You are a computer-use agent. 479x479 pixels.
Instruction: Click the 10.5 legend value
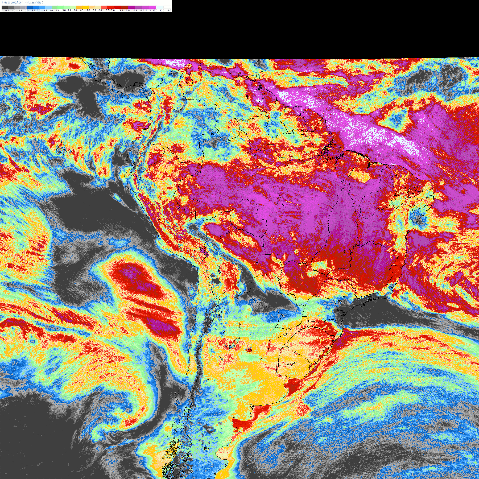pyautogui.click(x=135, y=10)
